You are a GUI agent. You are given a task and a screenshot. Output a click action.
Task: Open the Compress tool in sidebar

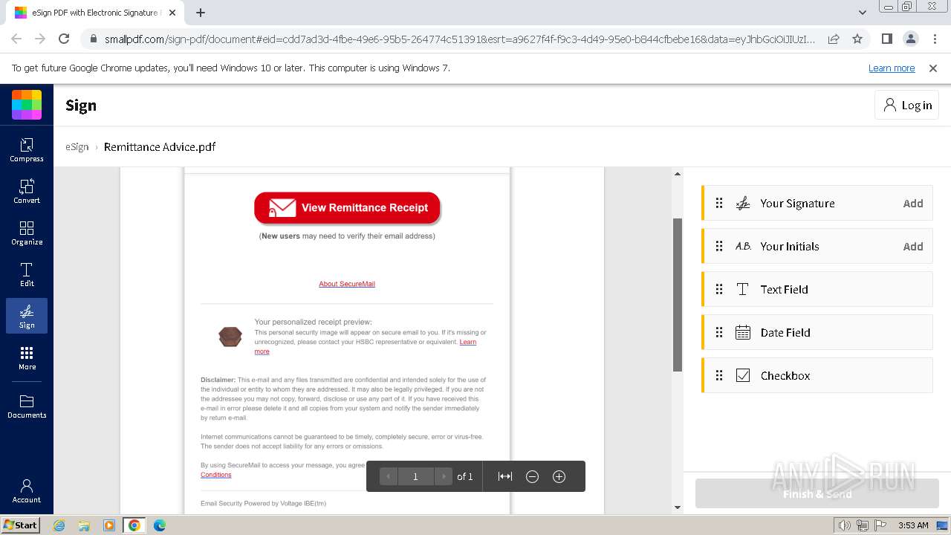[x=27, y=149]
